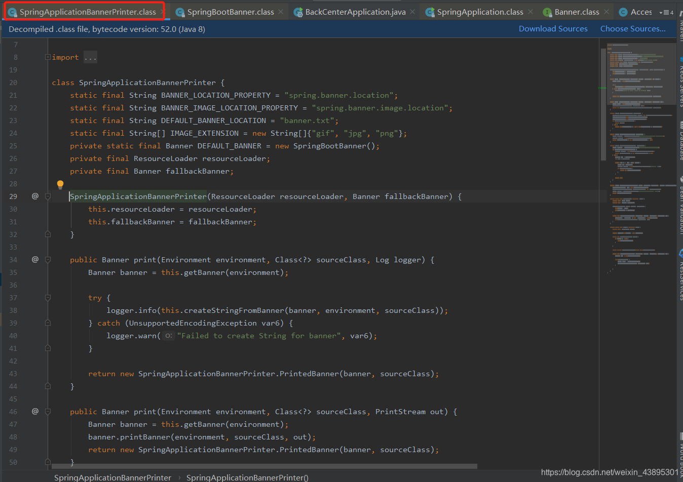Click the Log logger parameter on line 34

tap(398, 260)
